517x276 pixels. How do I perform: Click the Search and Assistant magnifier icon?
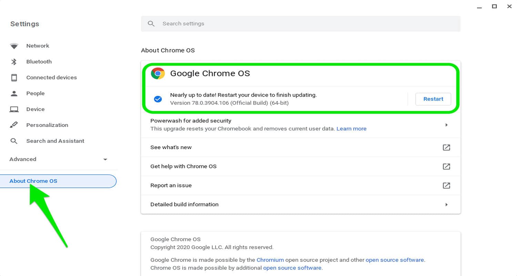point(14,141)
